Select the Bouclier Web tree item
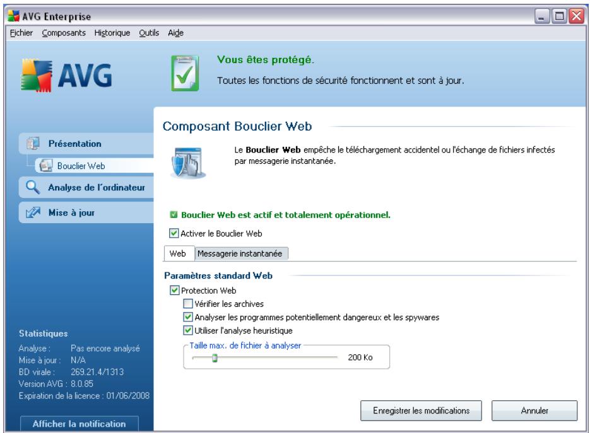This screenshot has height=433, width=590. click(x=94, y=166)
